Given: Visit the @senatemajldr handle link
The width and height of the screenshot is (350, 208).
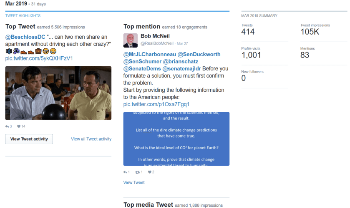Looking at the screenshot, I should pyautogui.click(x=183, y=68).
